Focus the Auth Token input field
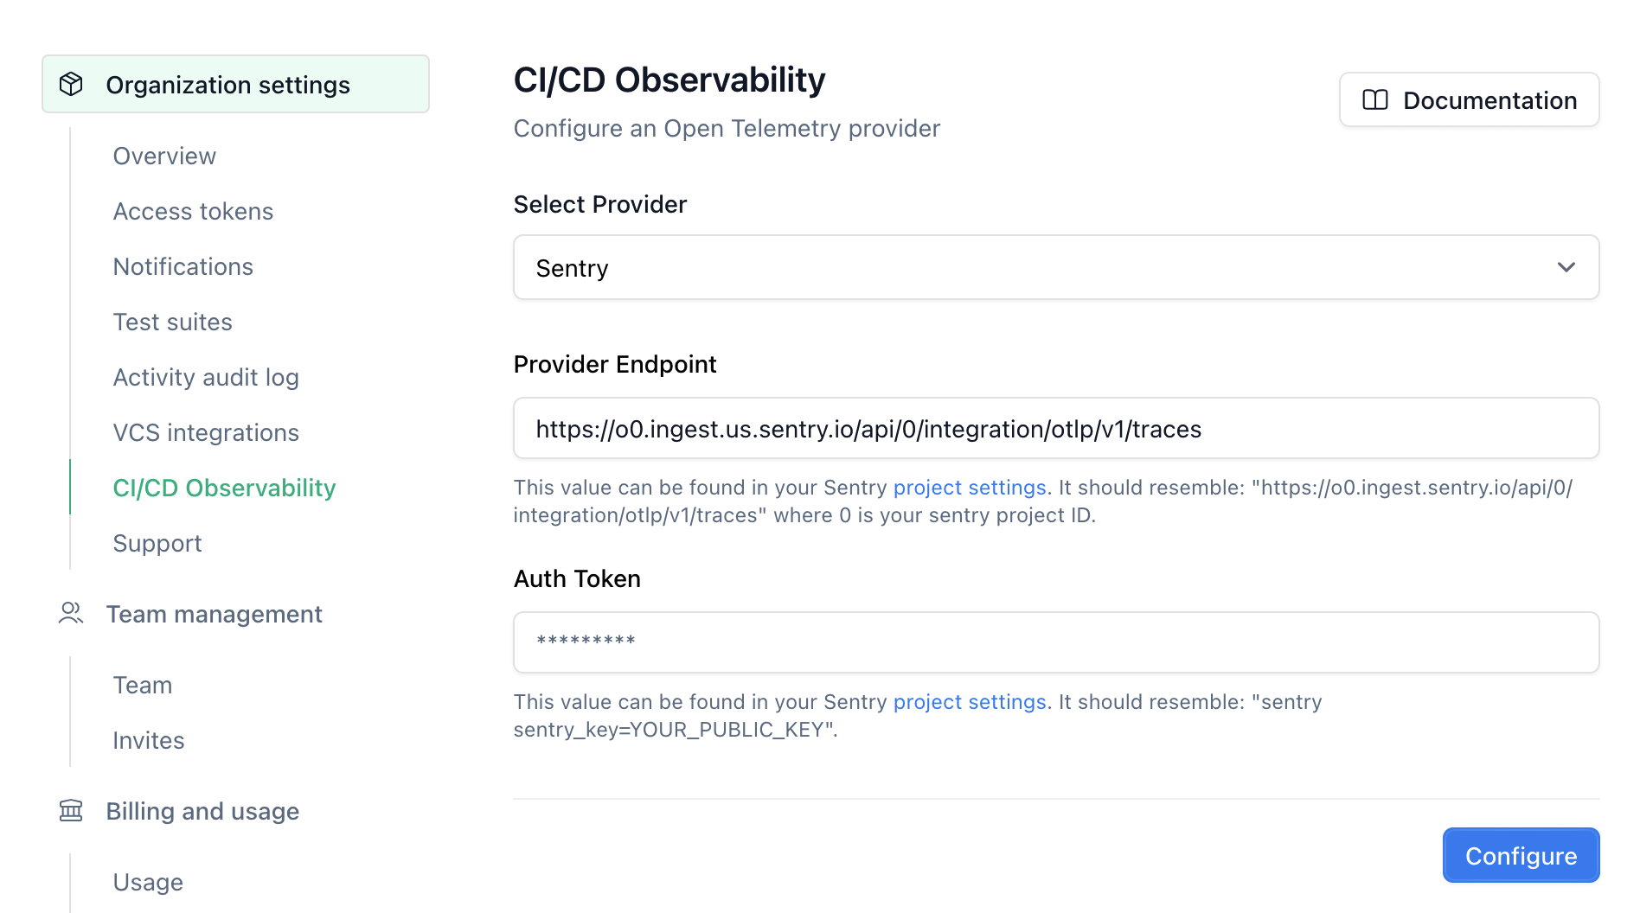 [1055, 642]
